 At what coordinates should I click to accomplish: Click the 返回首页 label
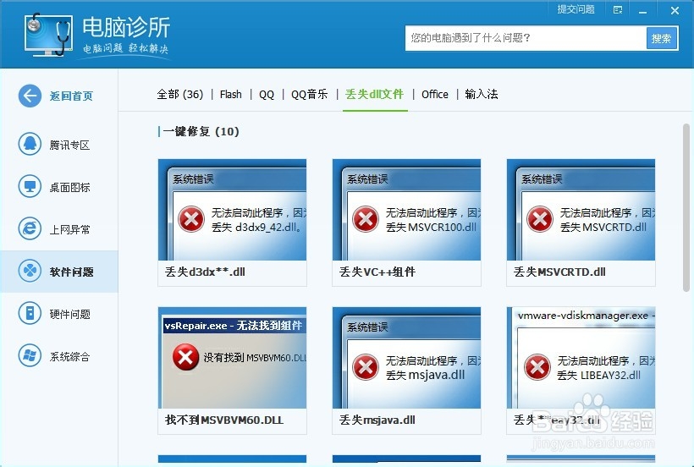(71, 96)
